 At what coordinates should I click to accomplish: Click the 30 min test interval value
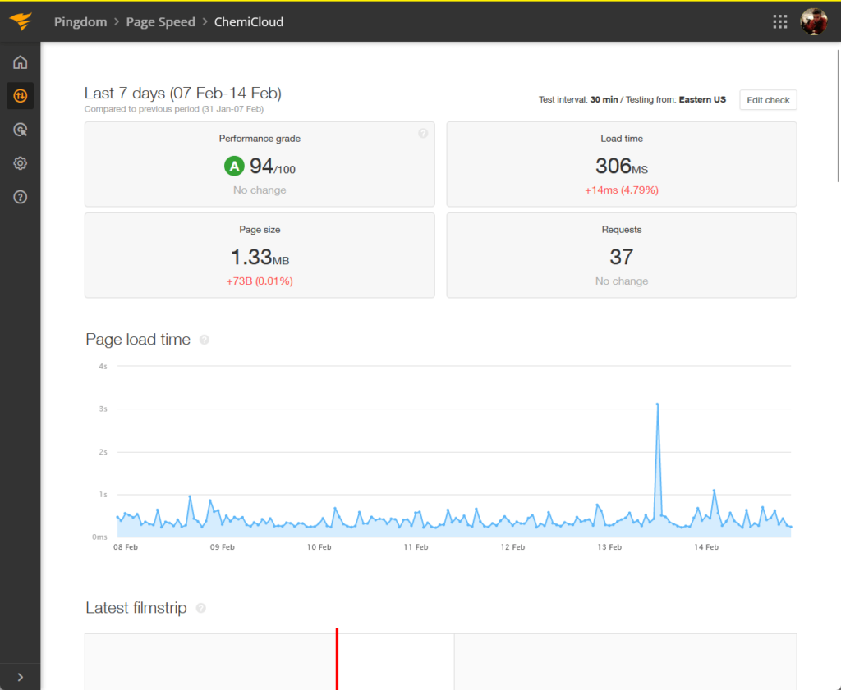(x=604, y=99)
